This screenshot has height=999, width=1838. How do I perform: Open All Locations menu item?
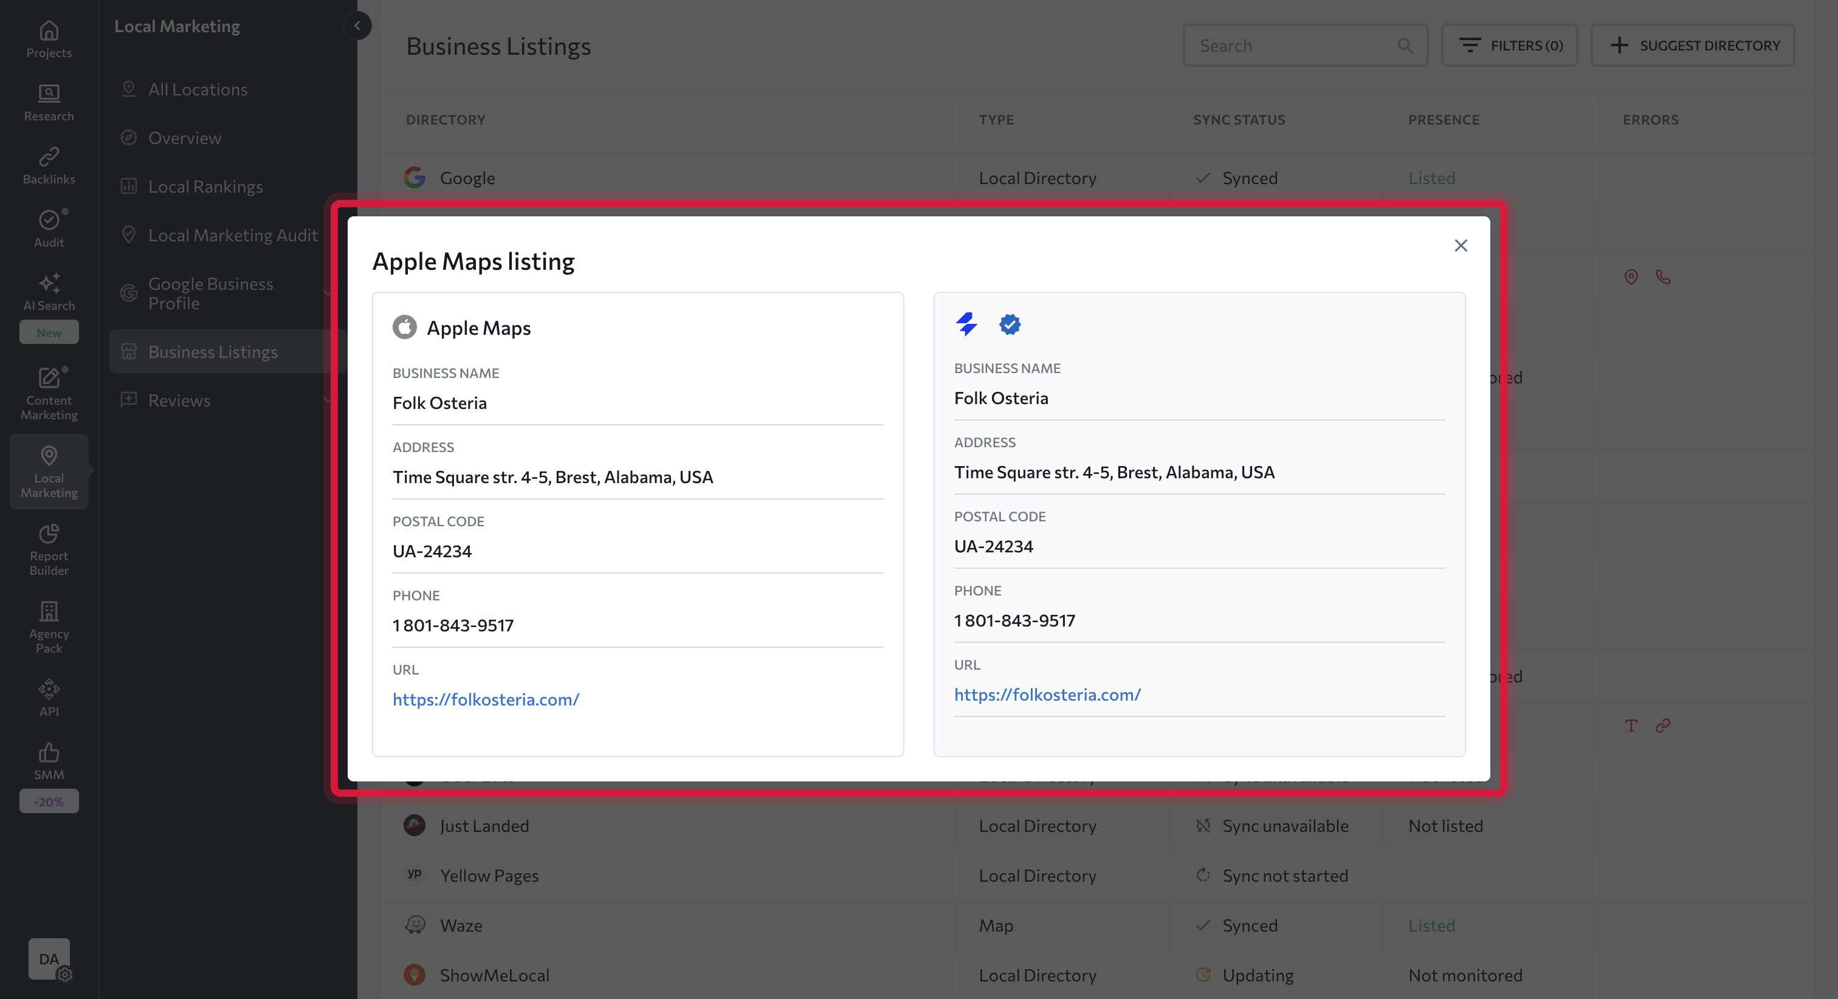point(198,89)
